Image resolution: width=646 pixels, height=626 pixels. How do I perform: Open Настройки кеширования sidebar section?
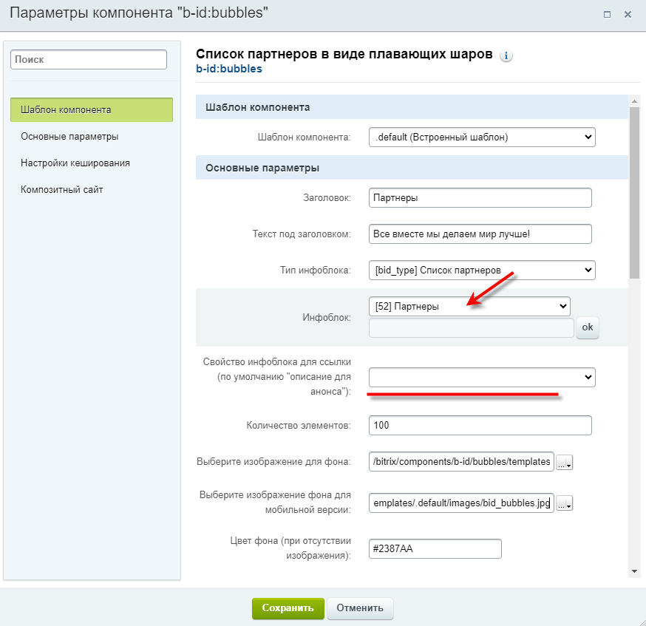(x=75, y=163)
